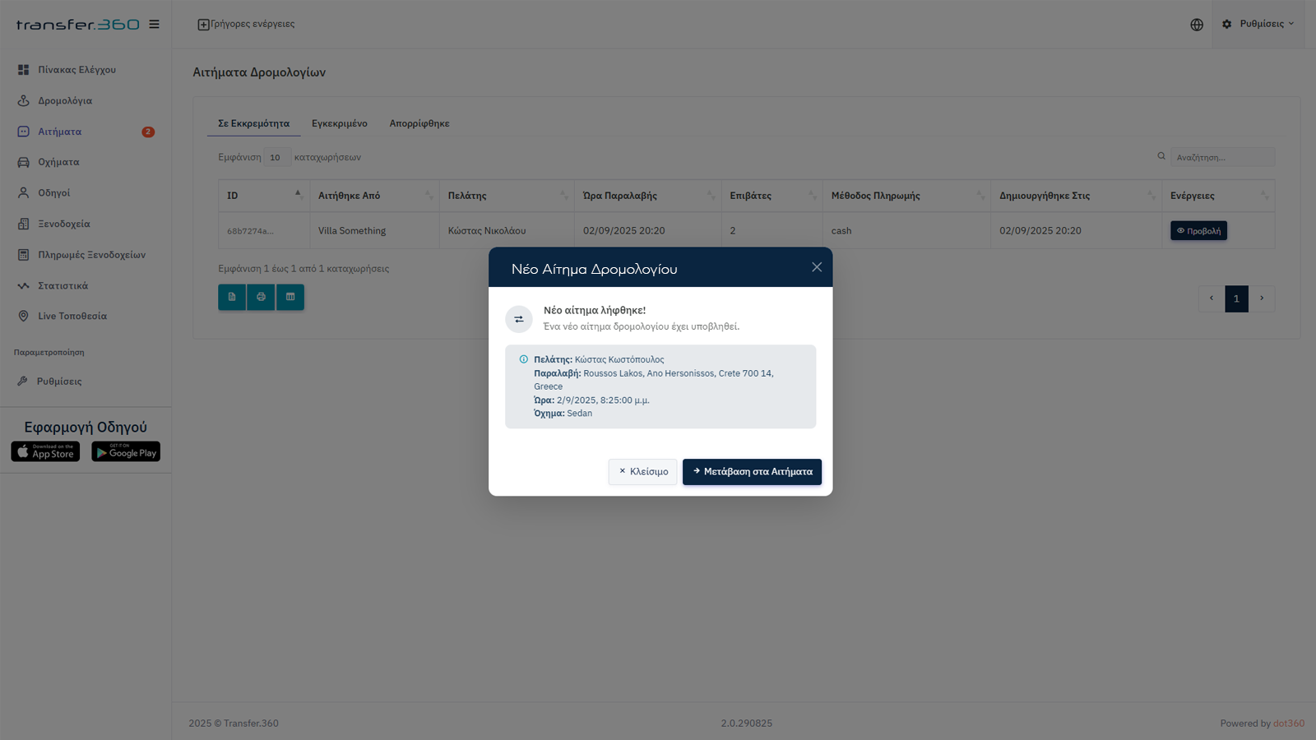Open Quick Actions (Γρήγορες ενέργειες)
Screen dimensions: 1316x740
[x=246, y=25]
